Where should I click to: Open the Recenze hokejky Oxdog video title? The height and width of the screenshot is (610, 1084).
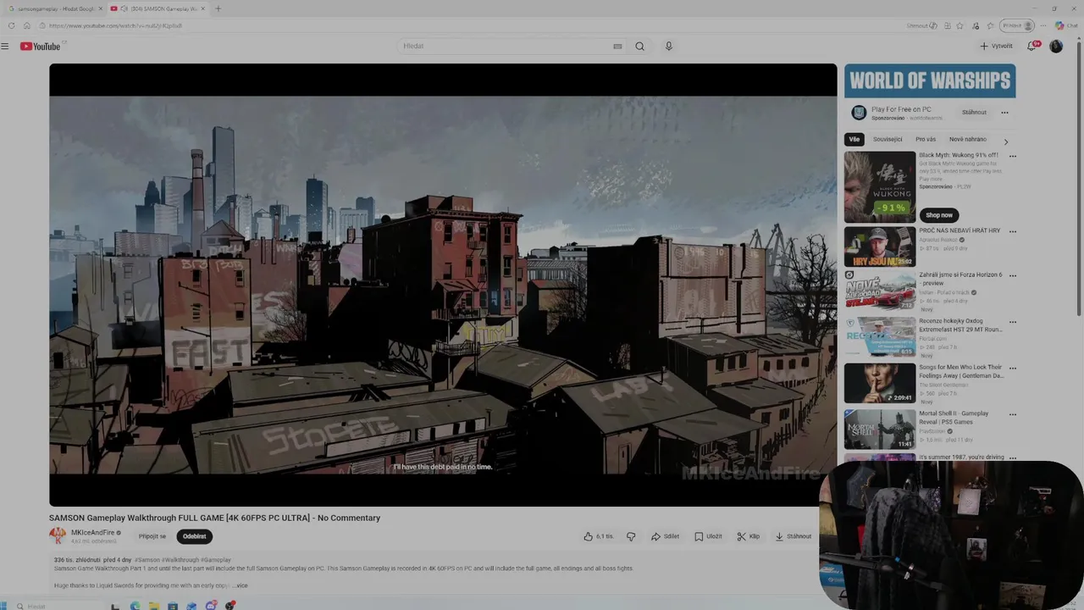pyautogui.click(x=960, y=325)
